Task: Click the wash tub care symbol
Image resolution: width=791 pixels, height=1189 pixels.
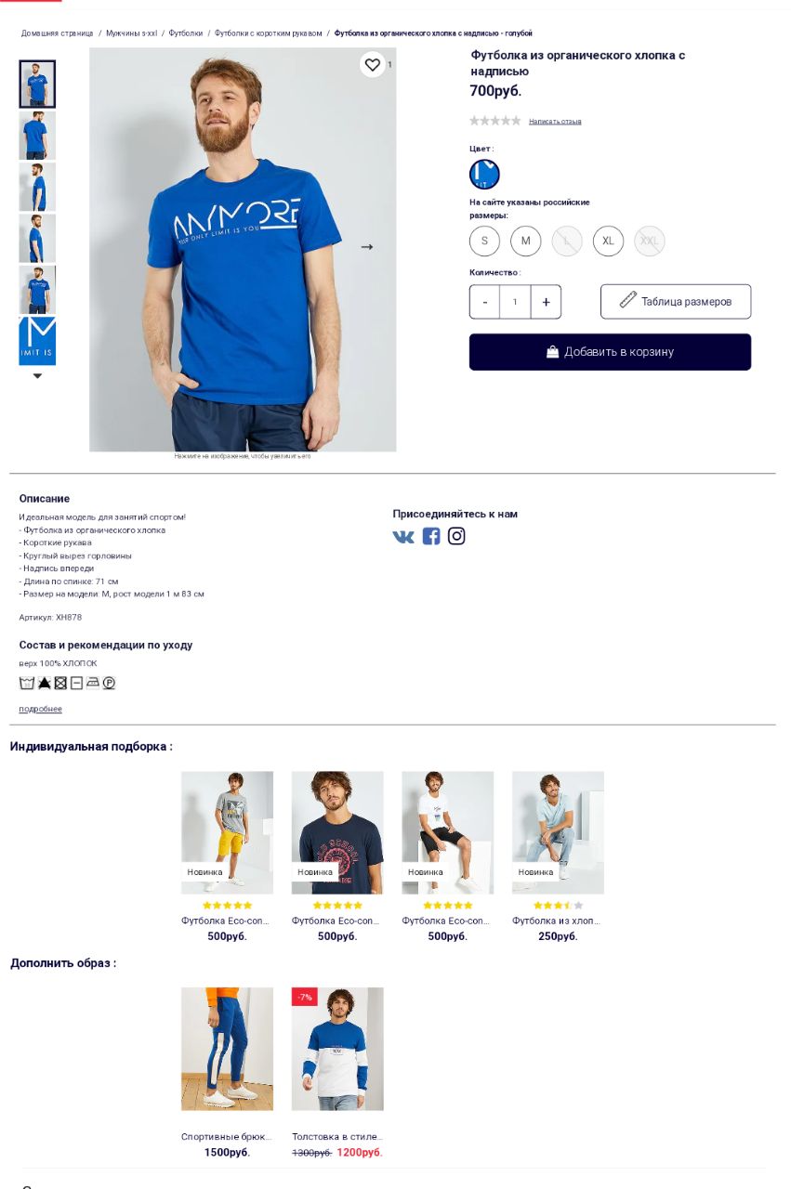Action: [x=27, y=683]
